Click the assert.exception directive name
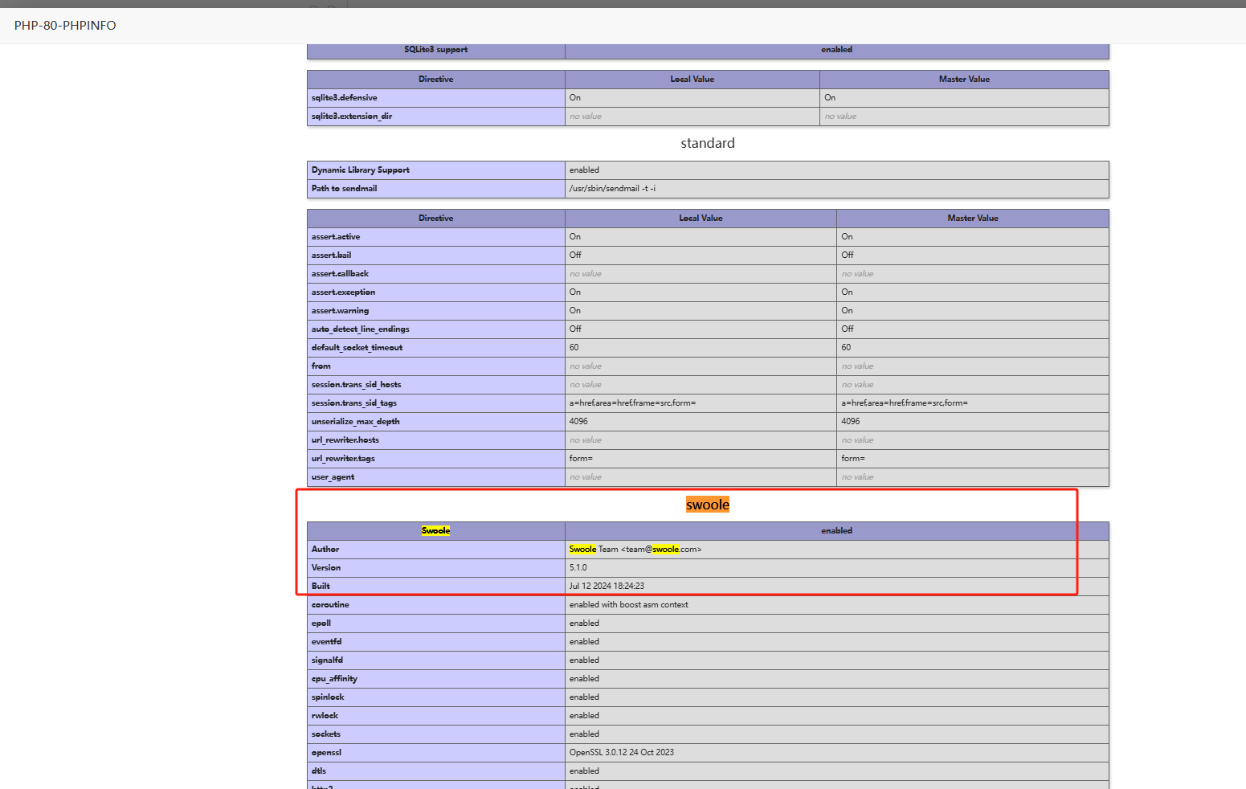This screenshot has width=1246, height=789. (x=344, y=292)
